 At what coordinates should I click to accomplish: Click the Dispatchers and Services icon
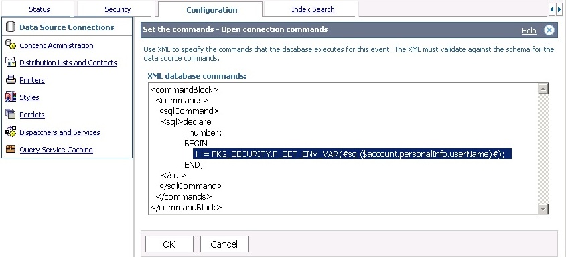click(11, 132)
